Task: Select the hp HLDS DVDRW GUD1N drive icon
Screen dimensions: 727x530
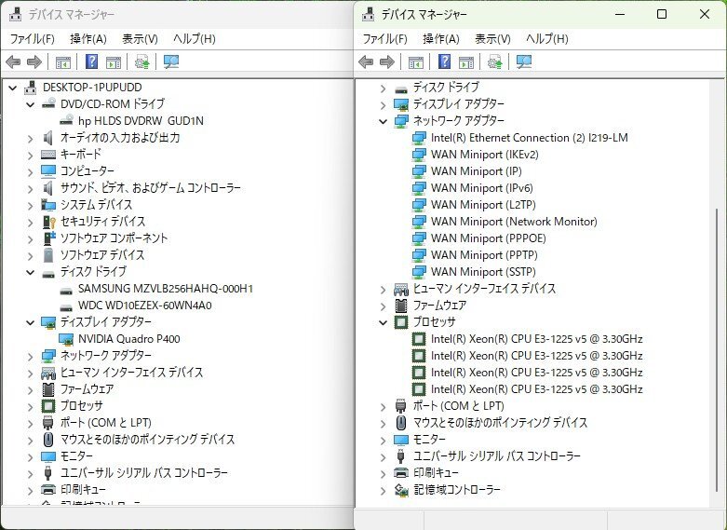Action: 66,121
